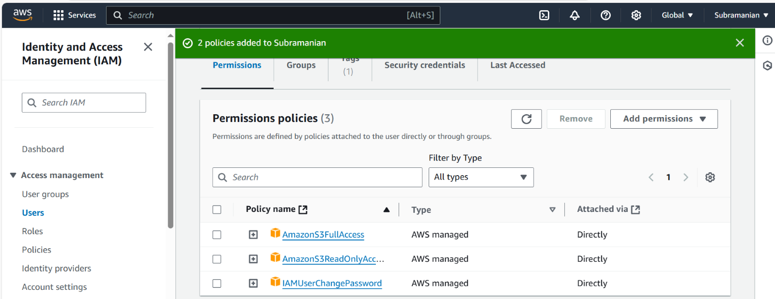Toggle the select-all policies checkbox

tap(217, 209)
